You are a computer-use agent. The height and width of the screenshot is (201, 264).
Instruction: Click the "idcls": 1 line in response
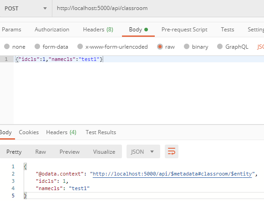tap(52, 181)
